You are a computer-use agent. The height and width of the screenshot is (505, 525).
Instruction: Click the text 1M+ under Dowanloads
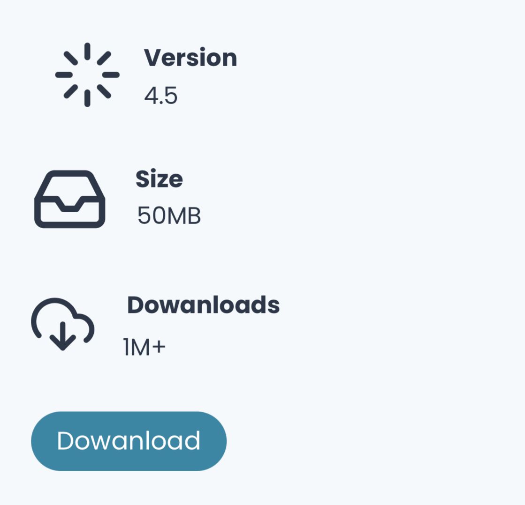click(x=145, y=347)
